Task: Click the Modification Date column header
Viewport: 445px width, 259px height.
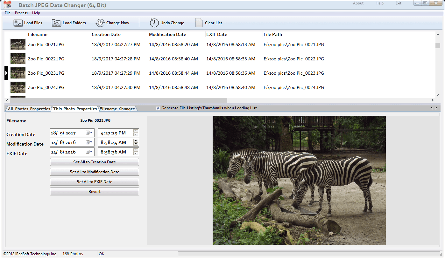Action: pyautogui.click(x=167, y=34)
